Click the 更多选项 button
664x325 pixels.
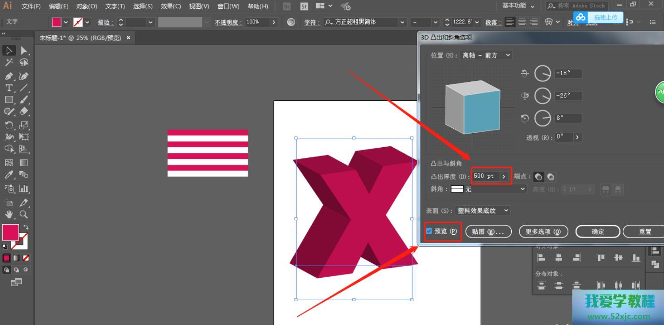click(543, 232)
